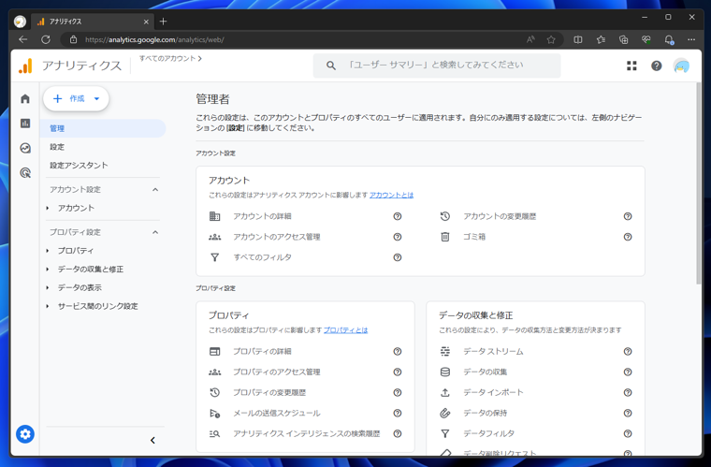Open the ゴミ箱 trash item
This screenshot has height=467, width=711.
(x=474, y=237)
